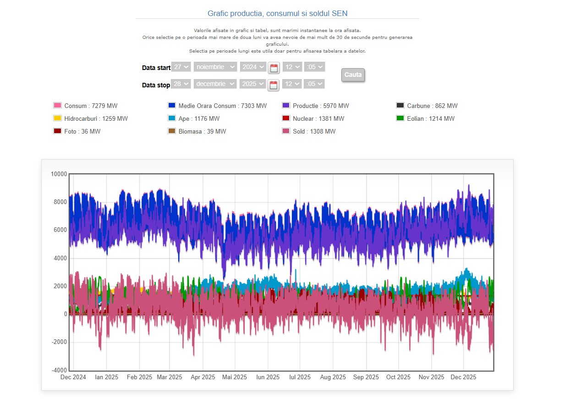575x403 pixels.
Task: Expand the stop month dropdown showing decembrie
Action: 215,84
